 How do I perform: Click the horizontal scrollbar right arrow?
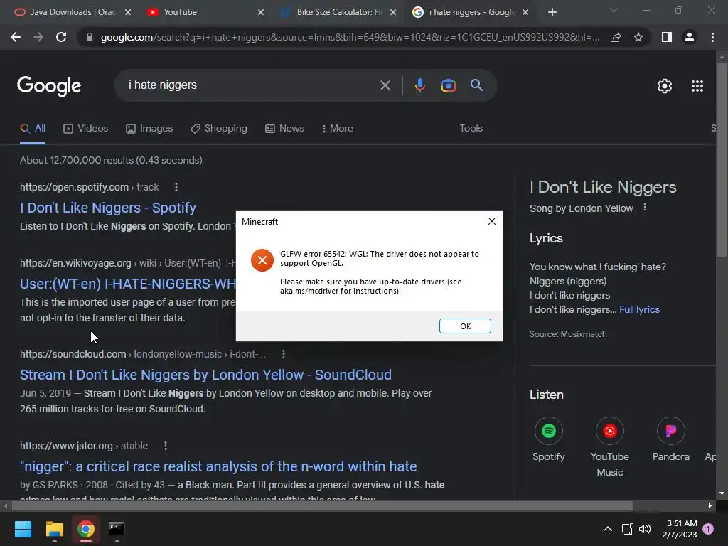(x=710, y=505)
